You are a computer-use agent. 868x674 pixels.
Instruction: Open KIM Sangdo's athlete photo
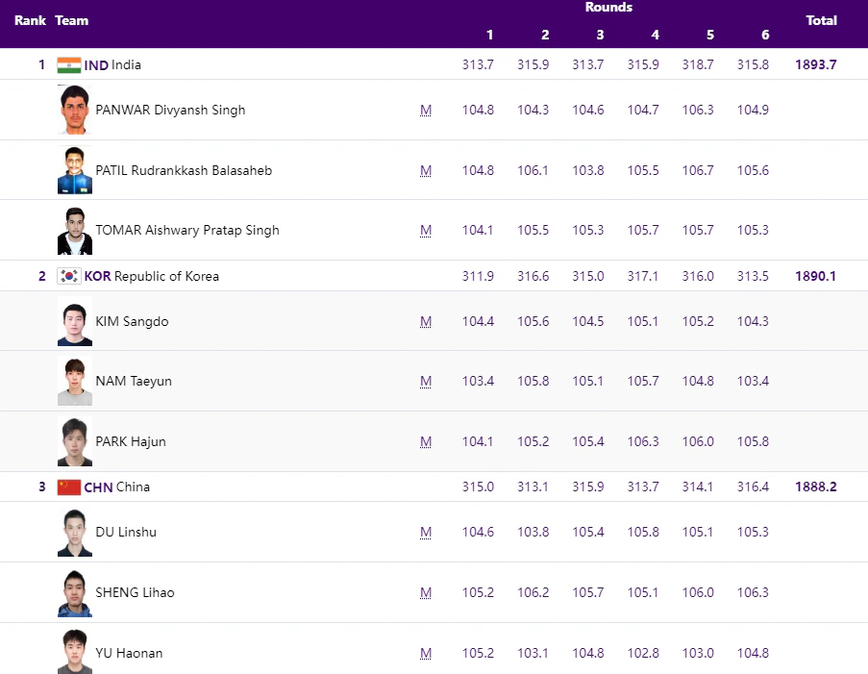[74, 321]
